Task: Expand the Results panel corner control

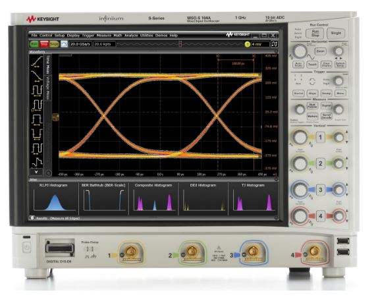Action: coord(276,218)
